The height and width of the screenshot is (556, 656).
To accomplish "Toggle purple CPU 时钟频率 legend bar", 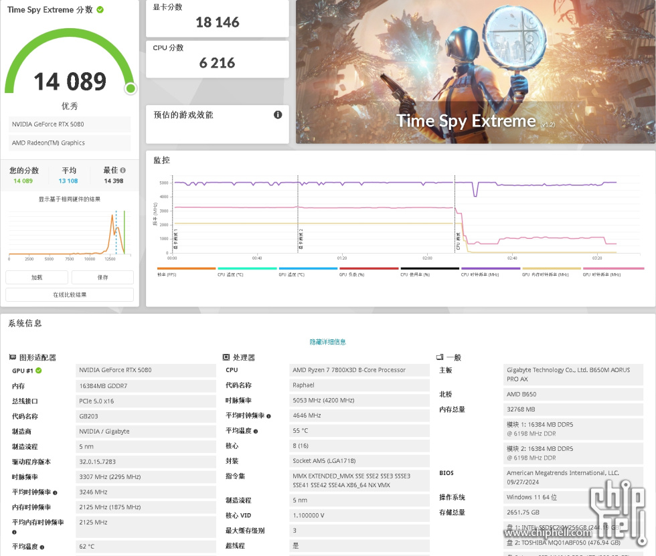I will pyautogui.click(x=490, y=268).
